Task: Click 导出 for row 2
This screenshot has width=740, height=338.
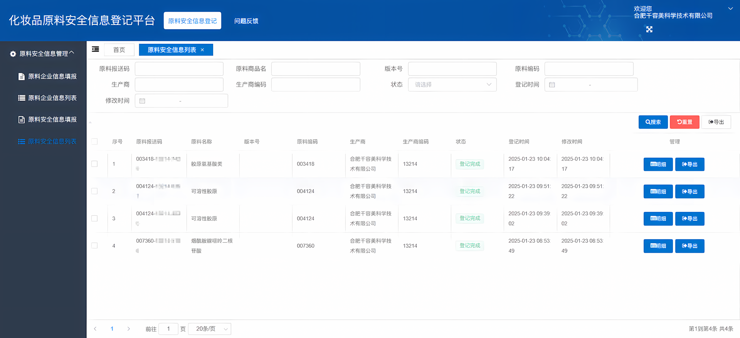Action: click(690, 191)
